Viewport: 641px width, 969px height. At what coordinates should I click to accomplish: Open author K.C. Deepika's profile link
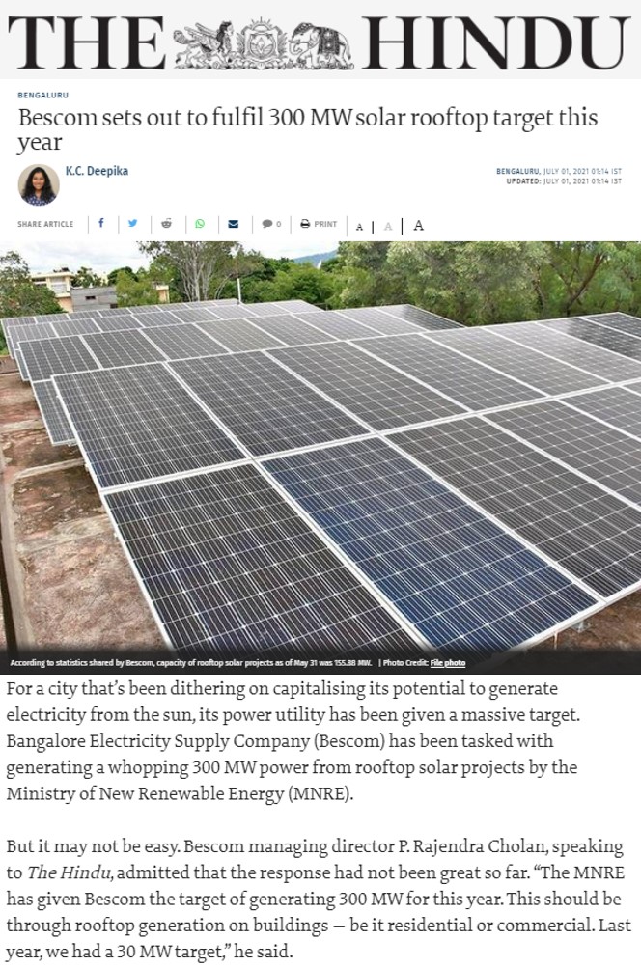[98, 171]
